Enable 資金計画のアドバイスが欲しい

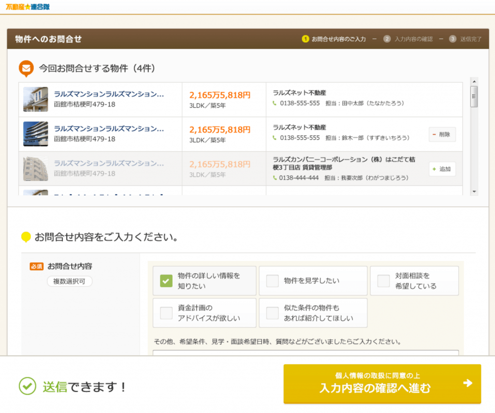166,313
